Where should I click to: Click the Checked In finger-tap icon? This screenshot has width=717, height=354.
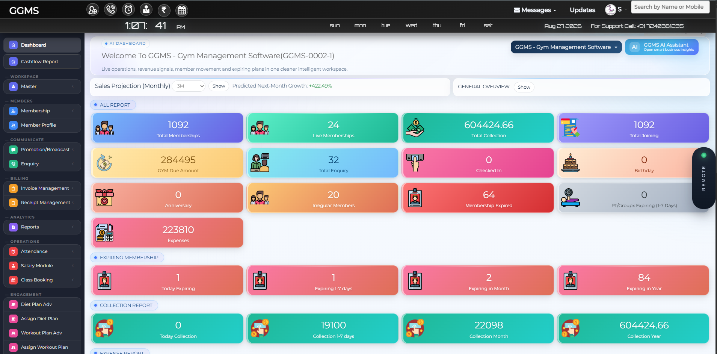pos(415,163)
